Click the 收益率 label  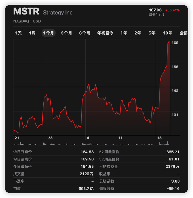tap(105, 174)
